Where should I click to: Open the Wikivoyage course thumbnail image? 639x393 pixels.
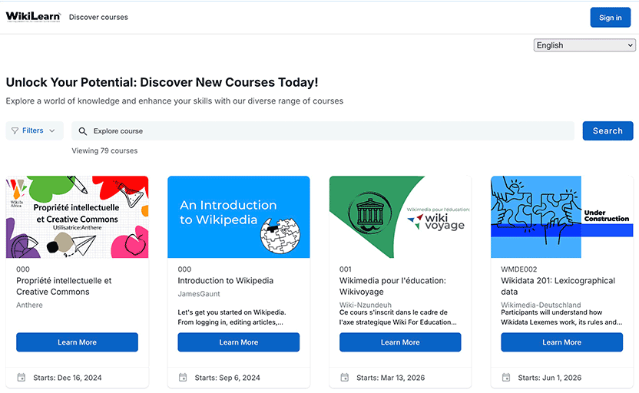coord(400,216)
